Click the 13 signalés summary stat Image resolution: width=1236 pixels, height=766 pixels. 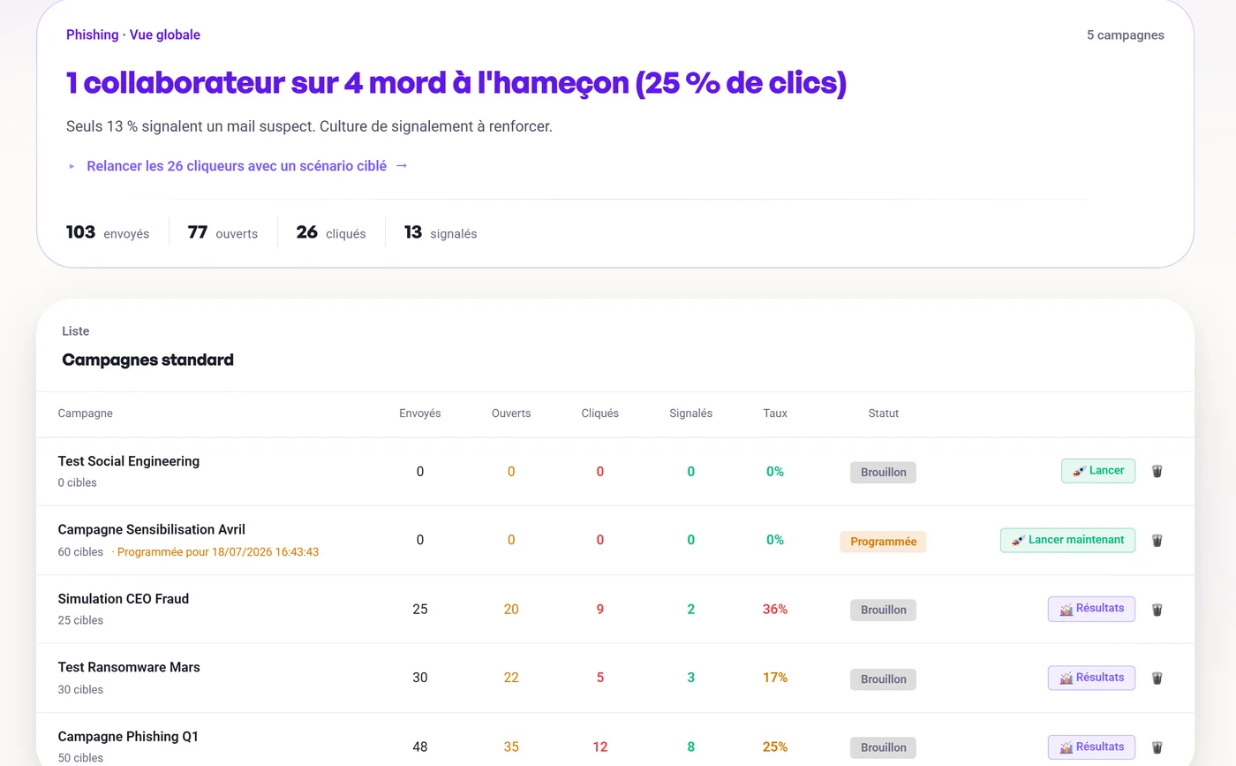pos(441,232)
